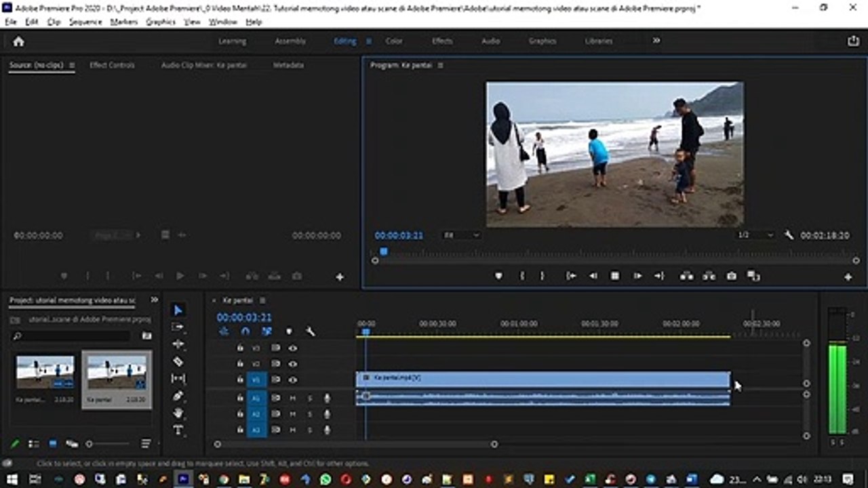Expand workspace overflow chevrons

click(656, 41)
